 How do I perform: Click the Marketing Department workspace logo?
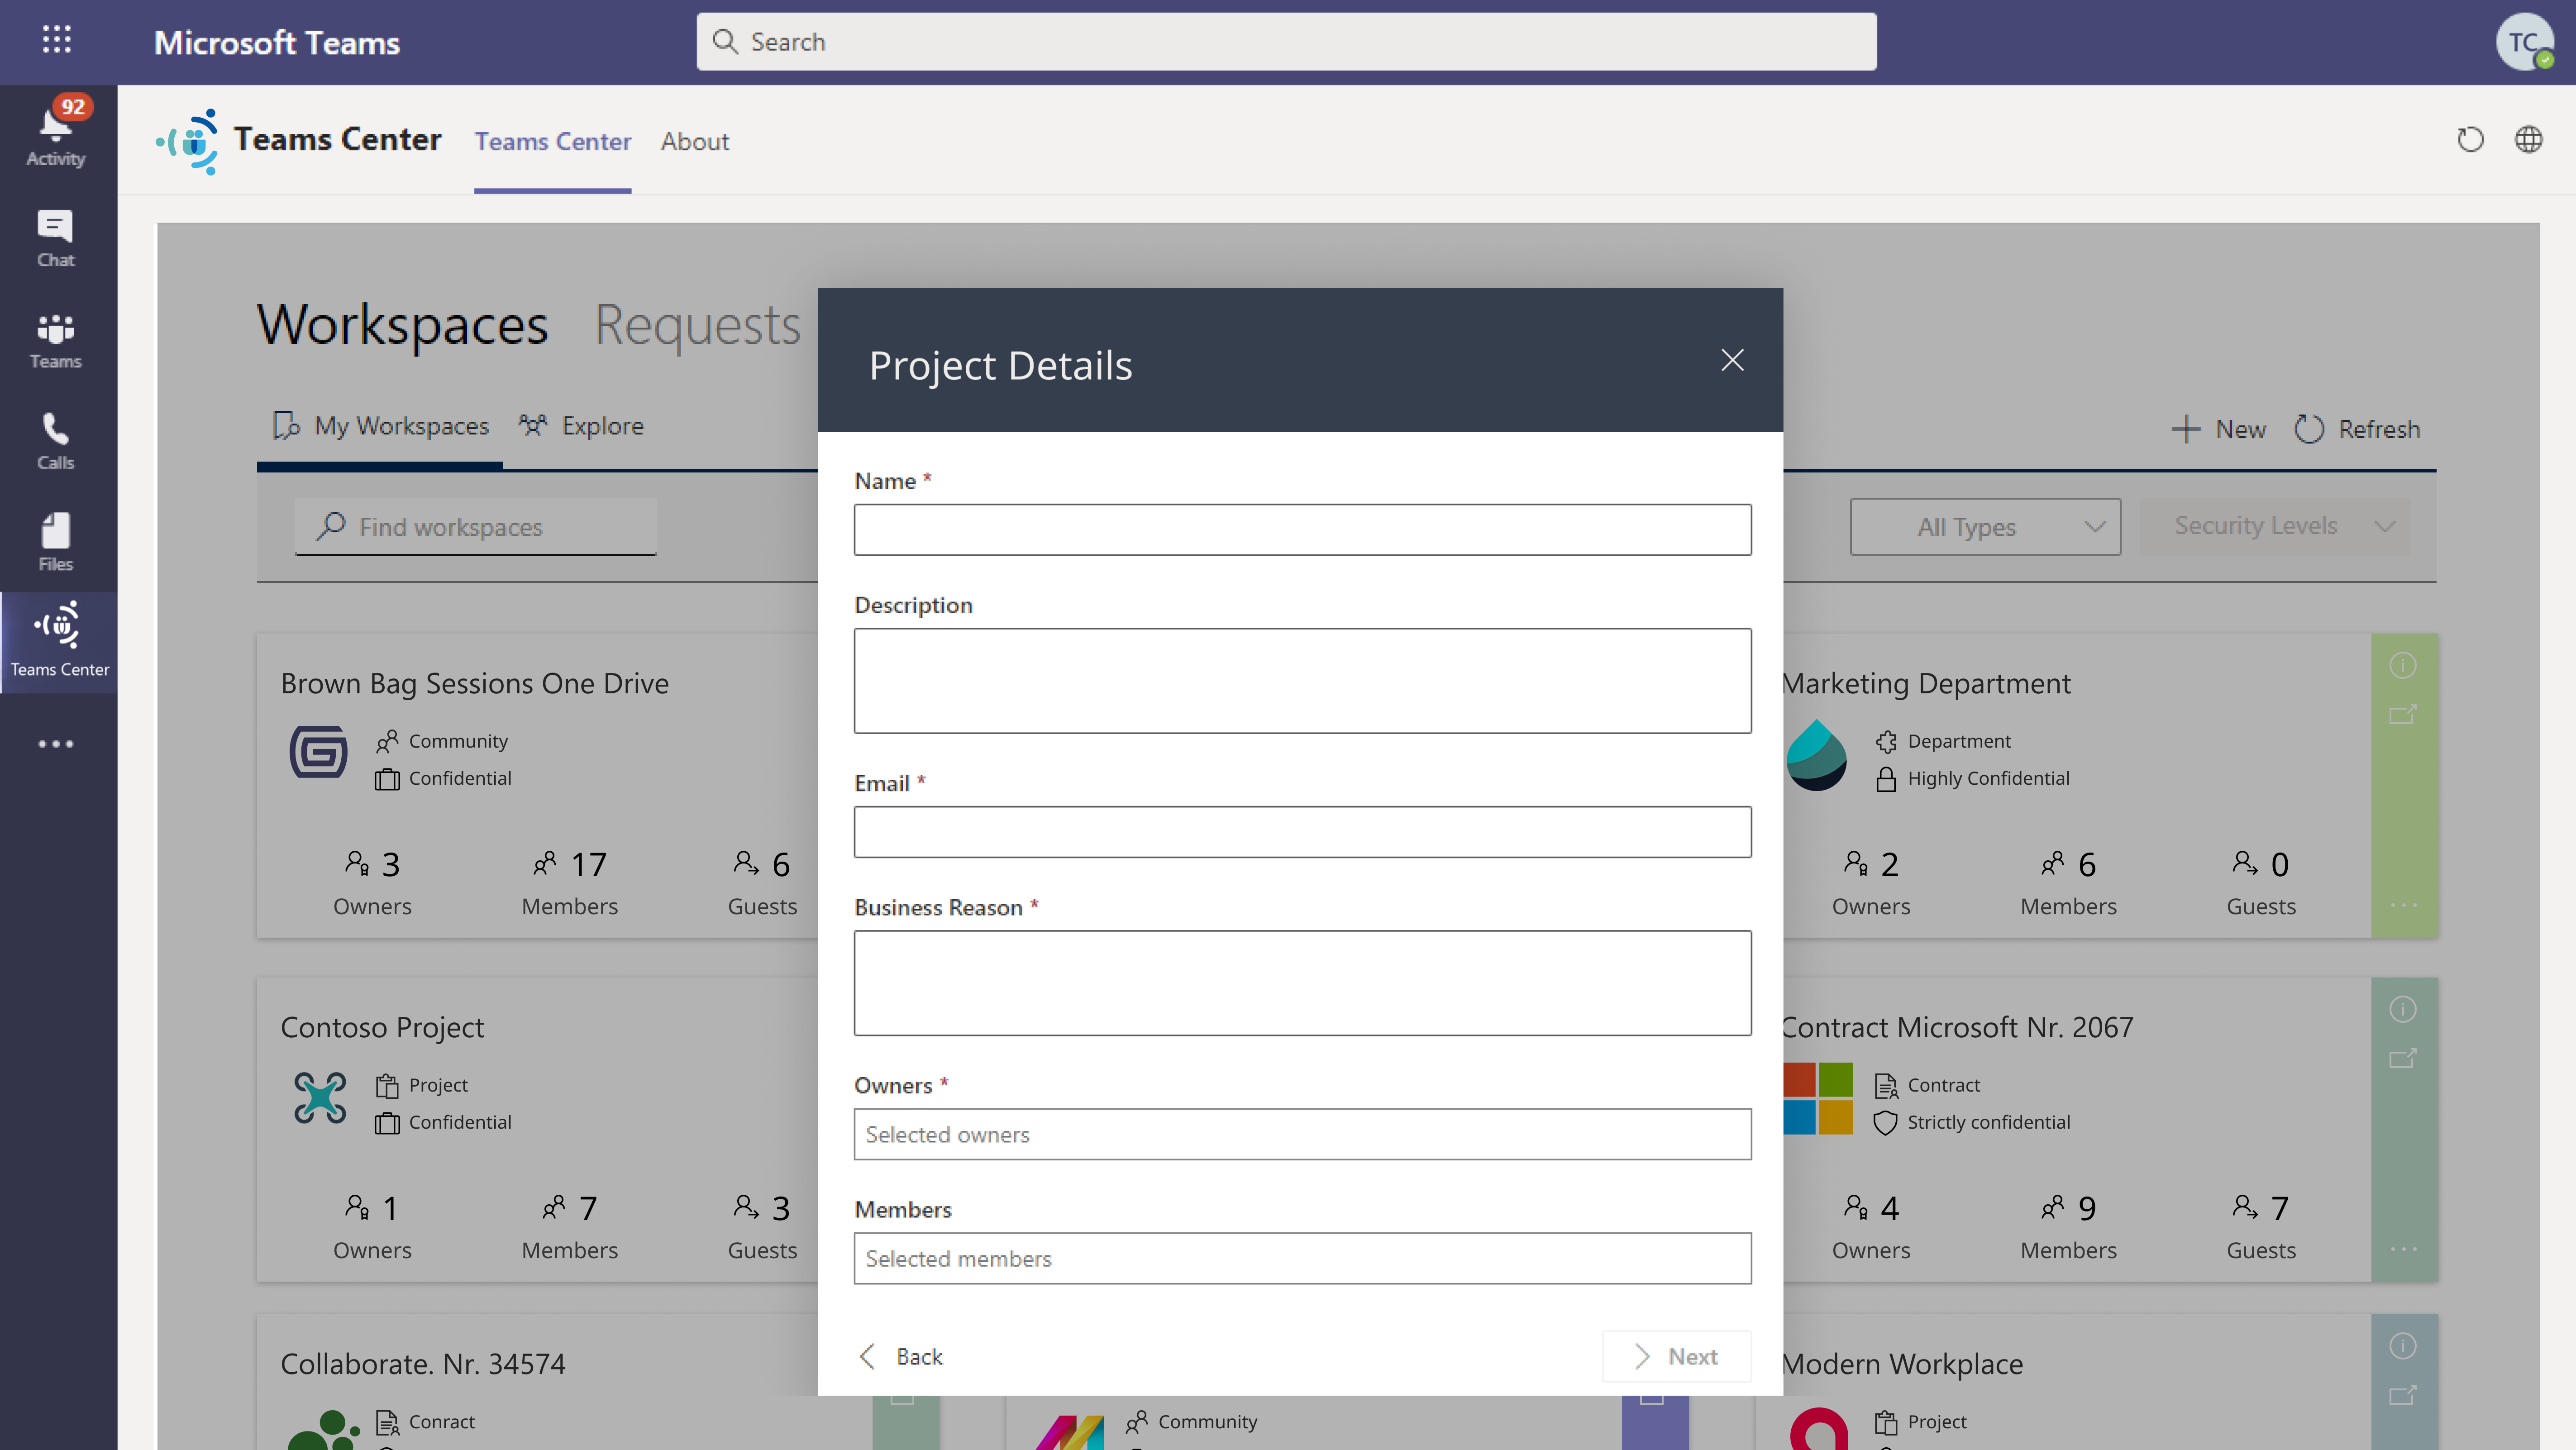1816,755
